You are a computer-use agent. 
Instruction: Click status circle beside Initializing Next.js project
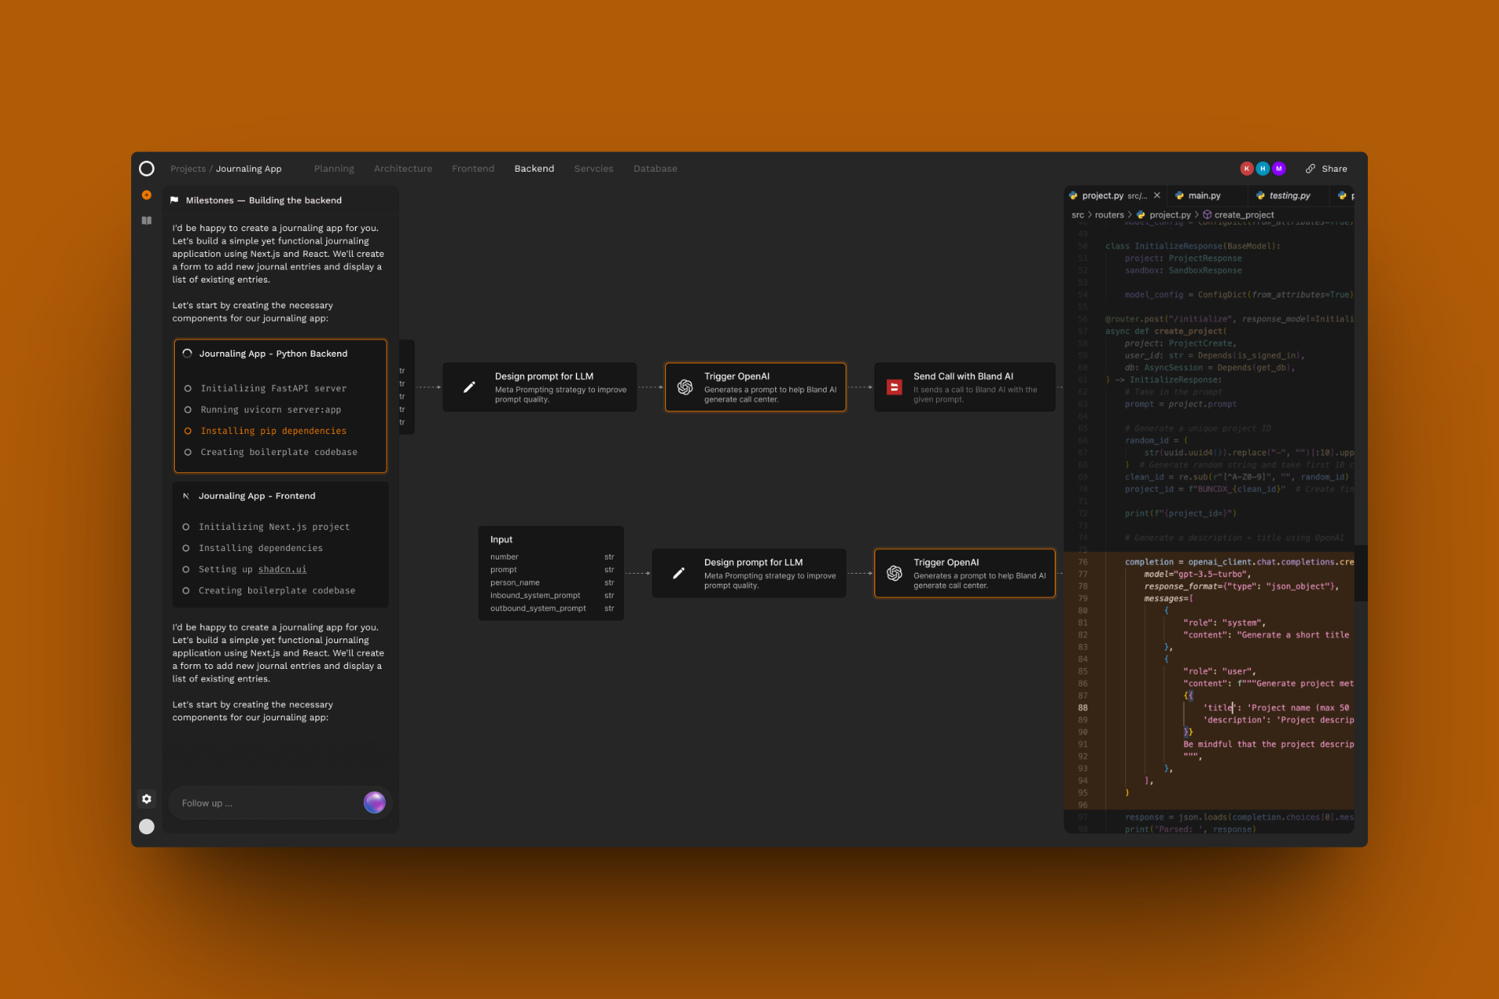[x=186, y=527]
